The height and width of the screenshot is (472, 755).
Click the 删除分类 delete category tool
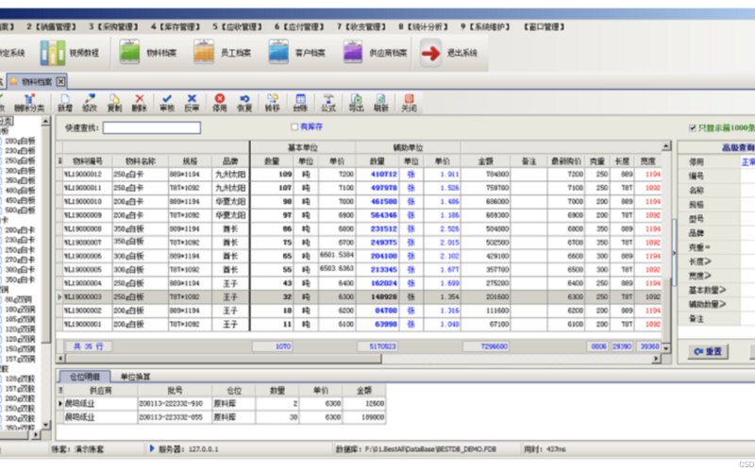29,104
